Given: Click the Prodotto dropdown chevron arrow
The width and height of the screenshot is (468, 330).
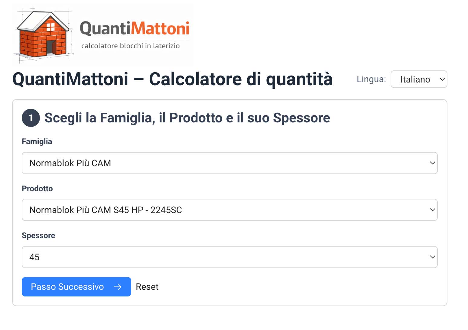Looking at the screenshot, I should (x=432, y=210).
